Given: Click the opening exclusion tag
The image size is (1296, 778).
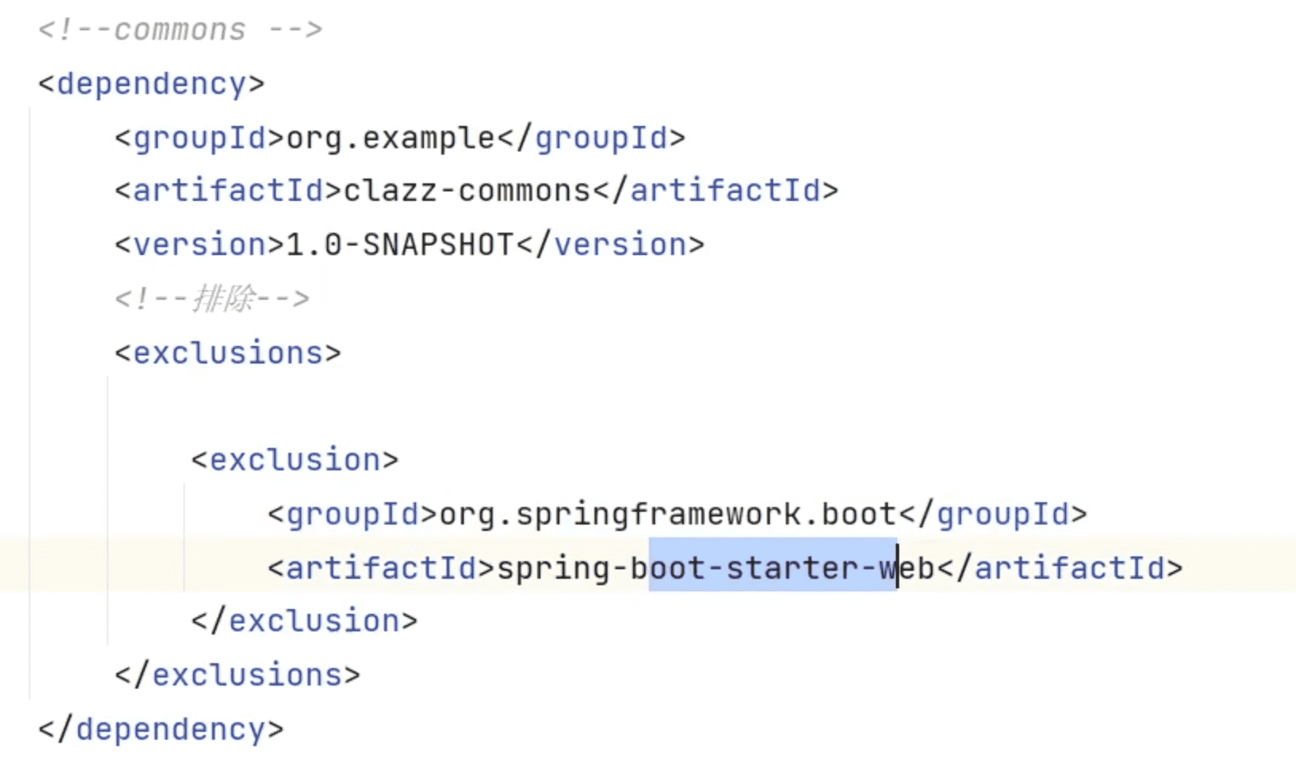Looking at the screenshot, I should pyautogui.click(x=295, y=460).
